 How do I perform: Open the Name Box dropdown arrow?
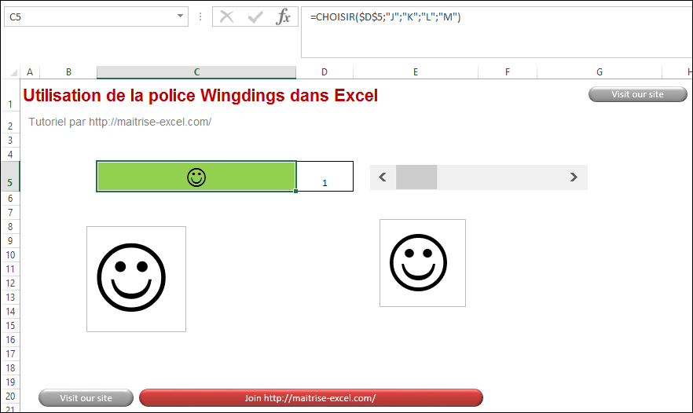(x=180, y=16)
